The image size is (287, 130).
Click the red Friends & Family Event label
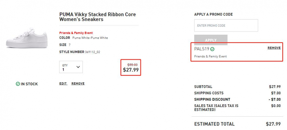(76, 33)
